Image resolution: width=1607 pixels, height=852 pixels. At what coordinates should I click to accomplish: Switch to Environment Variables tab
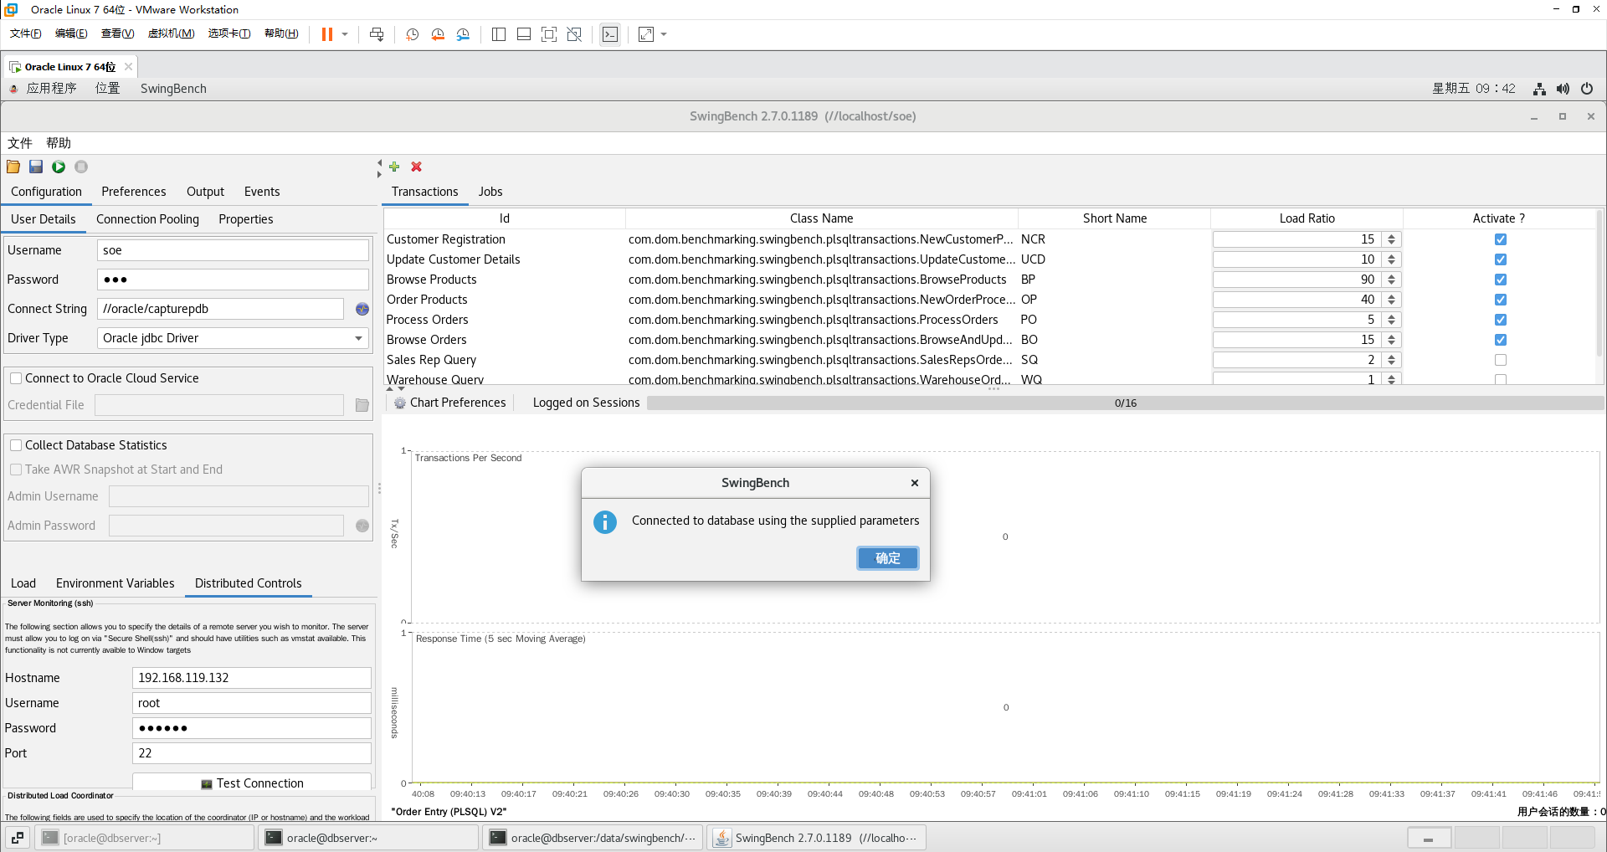116,583
